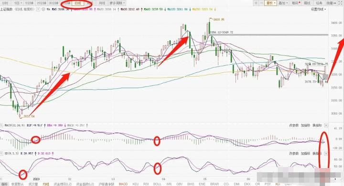Zoom out chart with minus icon
Screen dimensions: 344x186
coord(261,3)
